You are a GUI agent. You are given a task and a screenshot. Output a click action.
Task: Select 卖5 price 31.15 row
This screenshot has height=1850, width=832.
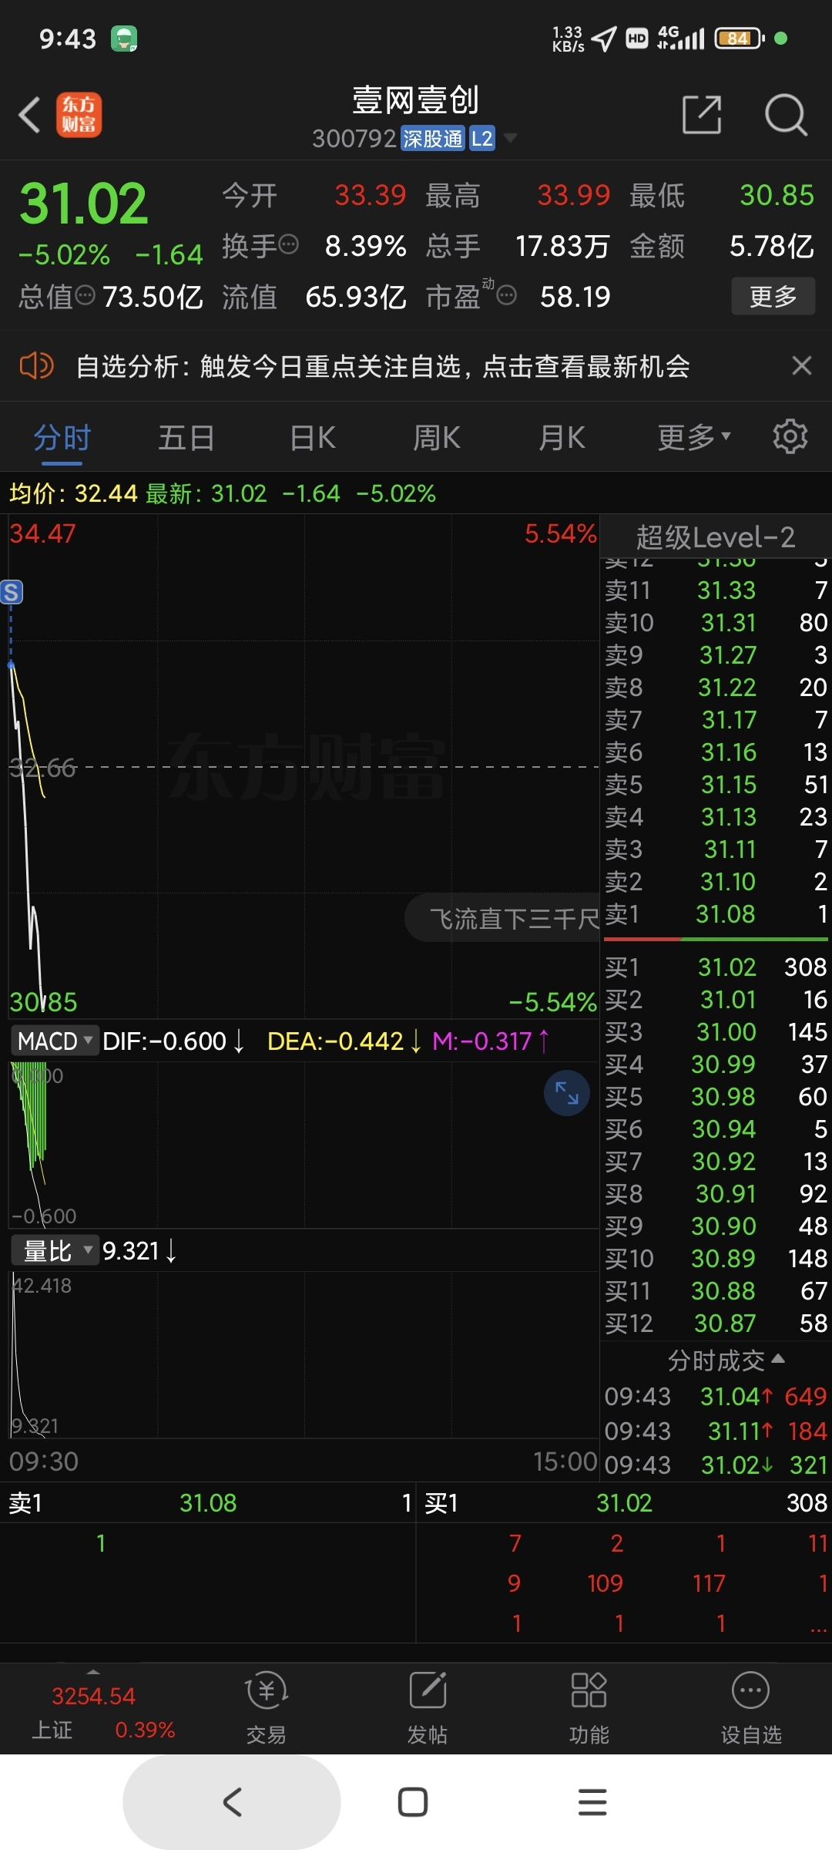(x=716, y=785)
